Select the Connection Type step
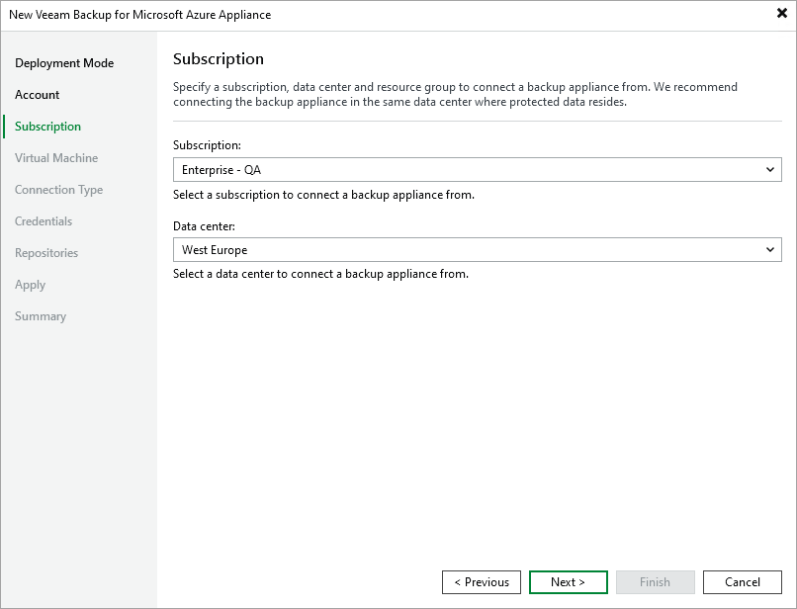Image resolution: width=797 pixels, height=609 pixels. click(x=59, y=190)
